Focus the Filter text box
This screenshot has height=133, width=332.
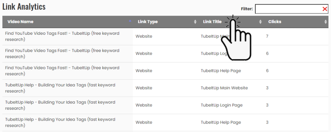pyautogui.click(x=292, y=9)
